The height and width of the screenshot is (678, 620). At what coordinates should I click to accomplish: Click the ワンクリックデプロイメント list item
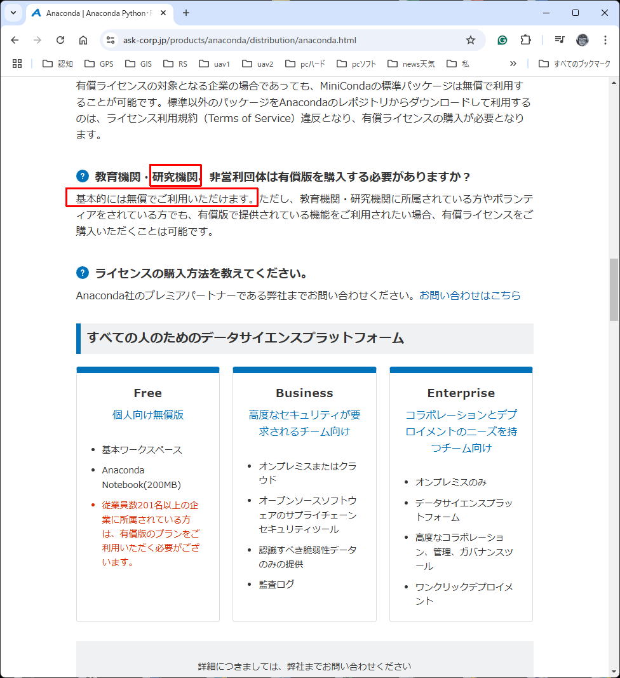pyautogui.click(x=464, y=593)
